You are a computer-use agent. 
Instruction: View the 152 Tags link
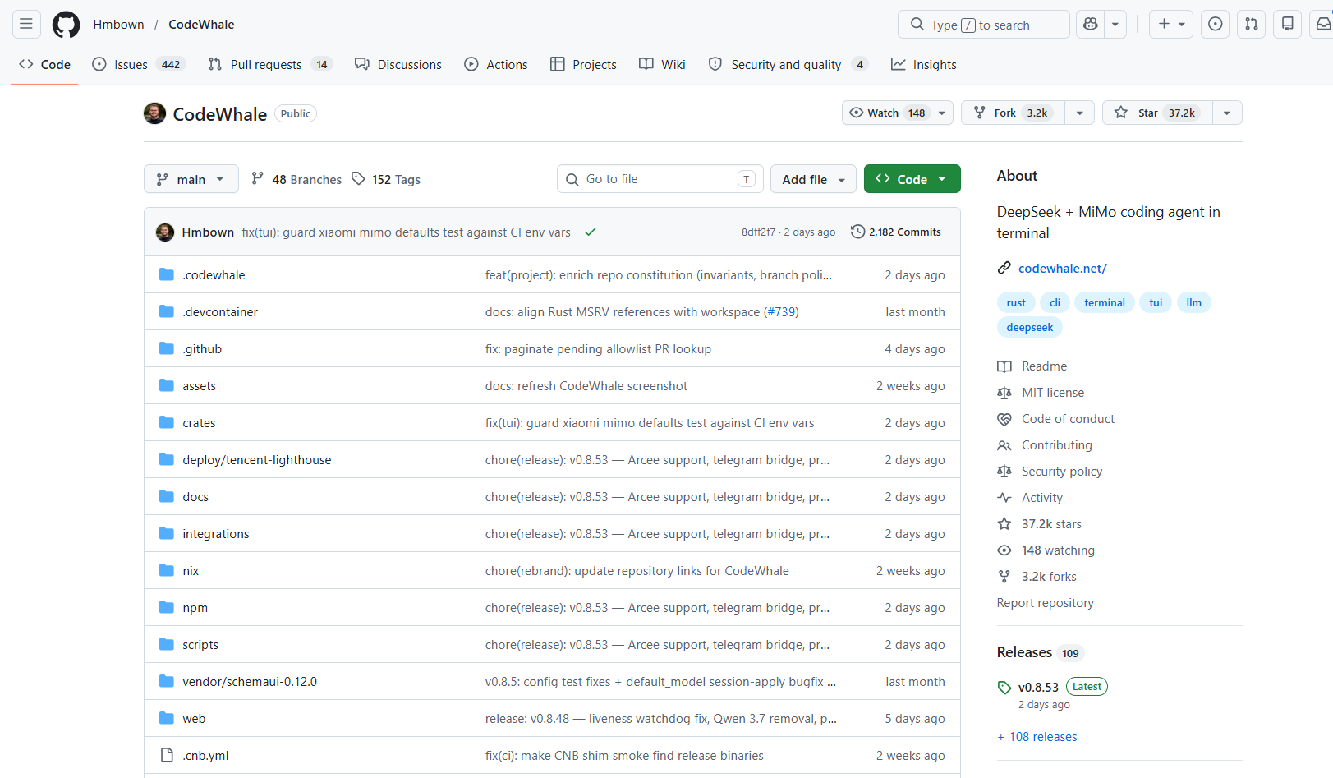(x=386, y=179)
